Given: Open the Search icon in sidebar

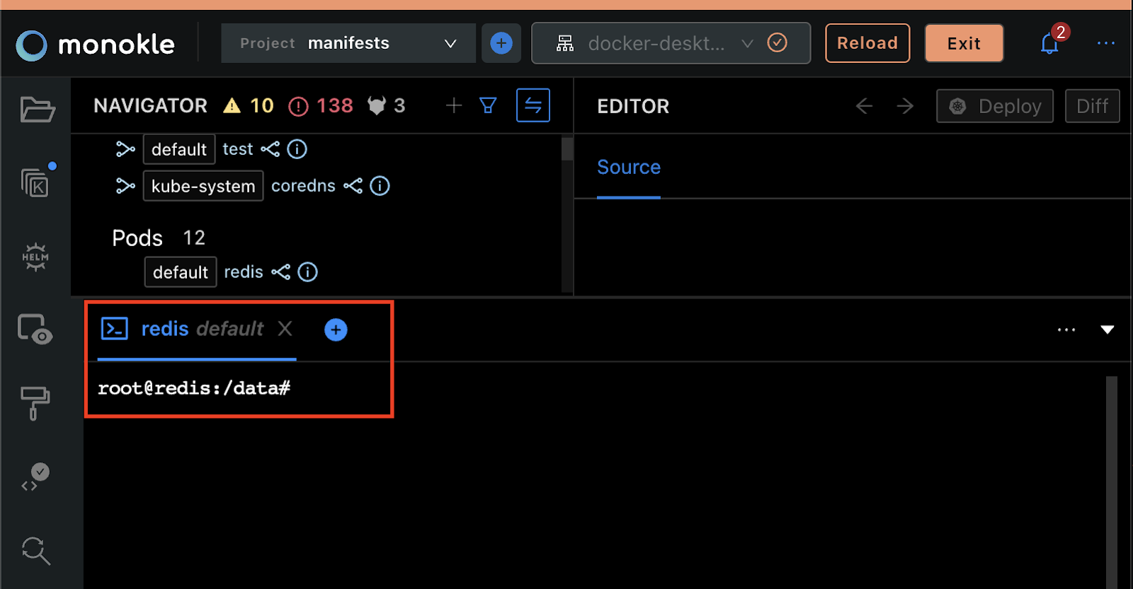Looking at the screenshot, I should point(35,551).
